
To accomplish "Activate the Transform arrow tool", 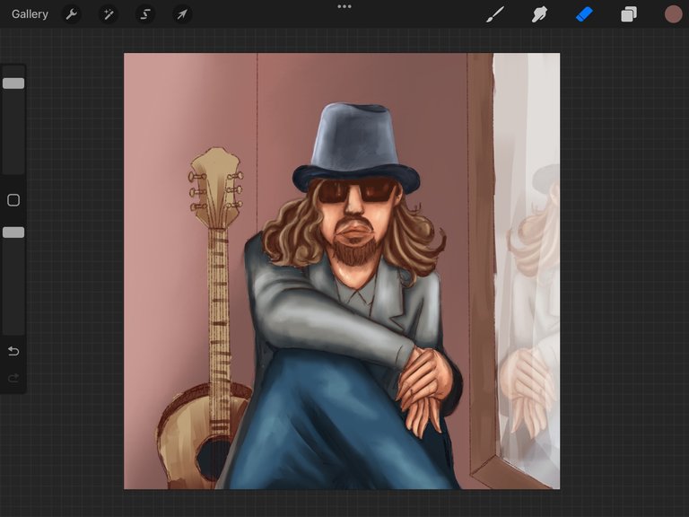I will (182, 14).
